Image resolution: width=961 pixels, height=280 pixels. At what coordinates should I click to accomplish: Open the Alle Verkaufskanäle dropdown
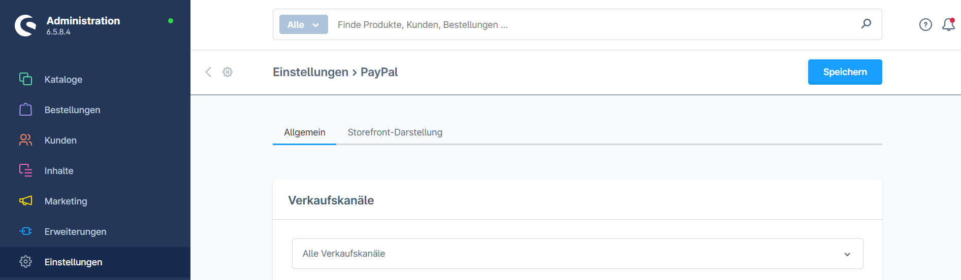tap(578, 254)
